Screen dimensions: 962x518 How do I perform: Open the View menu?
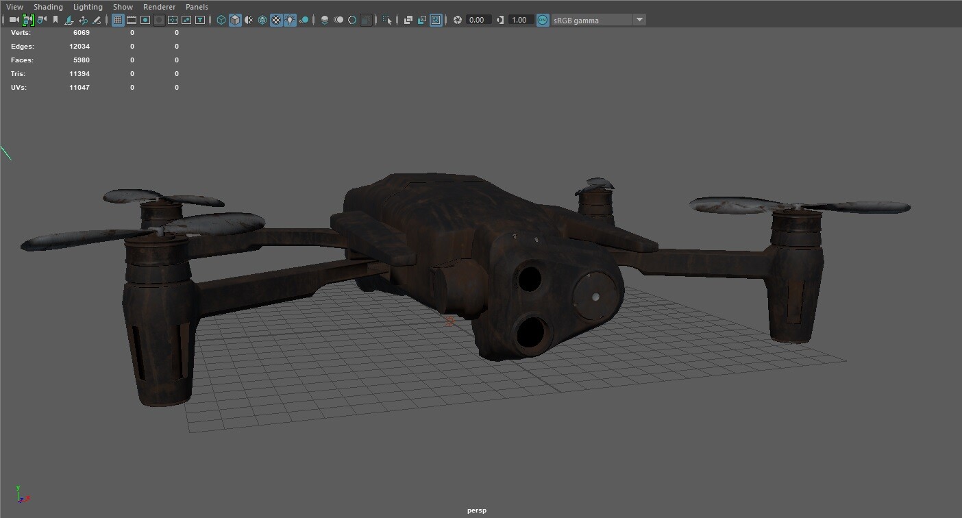[14, 7]
